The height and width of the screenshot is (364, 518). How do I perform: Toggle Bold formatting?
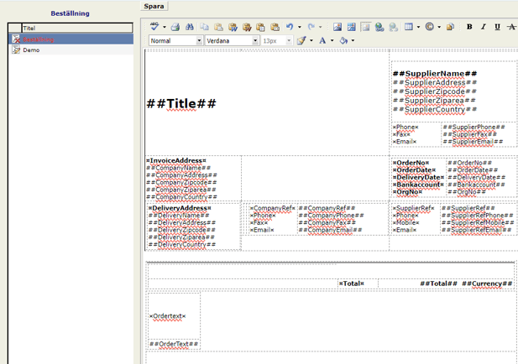(x=469, y=27)
